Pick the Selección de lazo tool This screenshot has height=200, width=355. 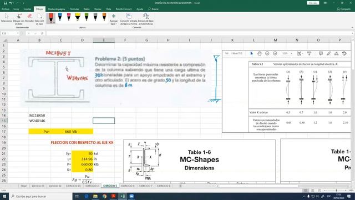click(39, 19)
